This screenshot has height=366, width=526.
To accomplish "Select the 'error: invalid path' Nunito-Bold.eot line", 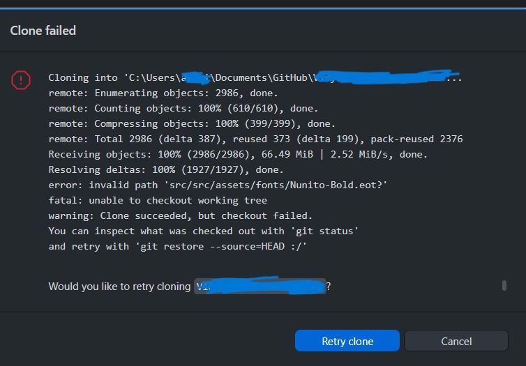I will pyautogui.click(x=218, y=185).
